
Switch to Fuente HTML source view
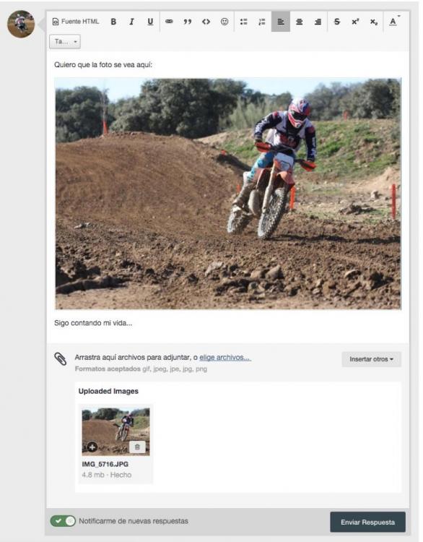pos(76,22)
